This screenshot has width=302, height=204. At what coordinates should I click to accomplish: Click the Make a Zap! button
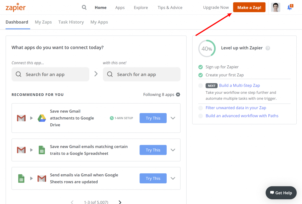[x=249, y=7]
